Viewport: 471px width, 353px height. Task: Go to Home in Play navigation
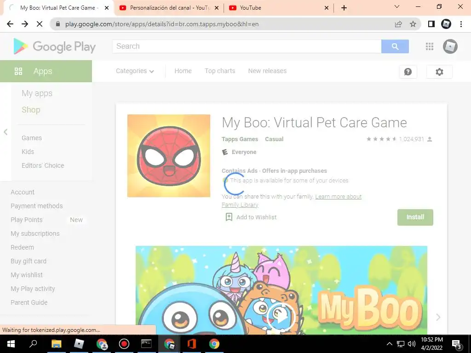point(183,71)
